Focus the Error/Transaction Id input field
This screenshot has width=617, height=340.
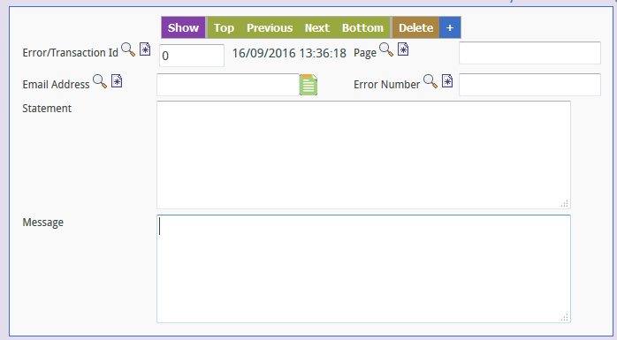[x=192, y=56]
